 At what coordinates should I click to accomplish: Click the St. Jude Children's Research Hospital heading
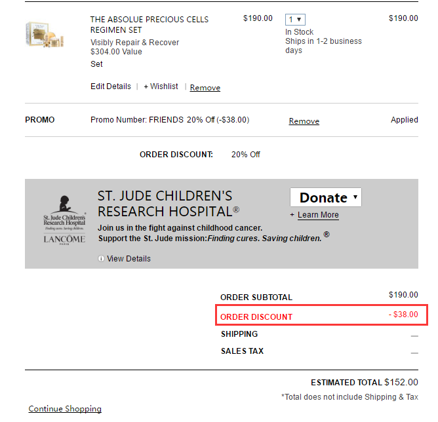[x=168, y=204]
